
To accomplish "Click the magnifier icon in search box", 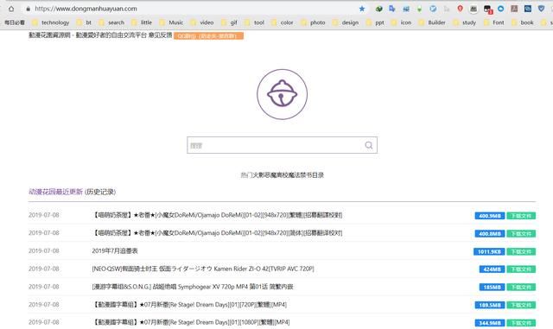I will 369,145.
